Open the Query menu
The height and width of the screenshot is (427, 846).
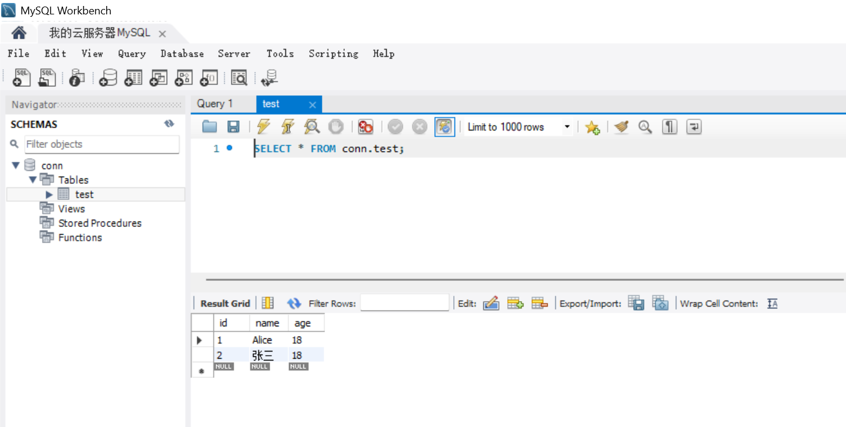coord(132,53)
